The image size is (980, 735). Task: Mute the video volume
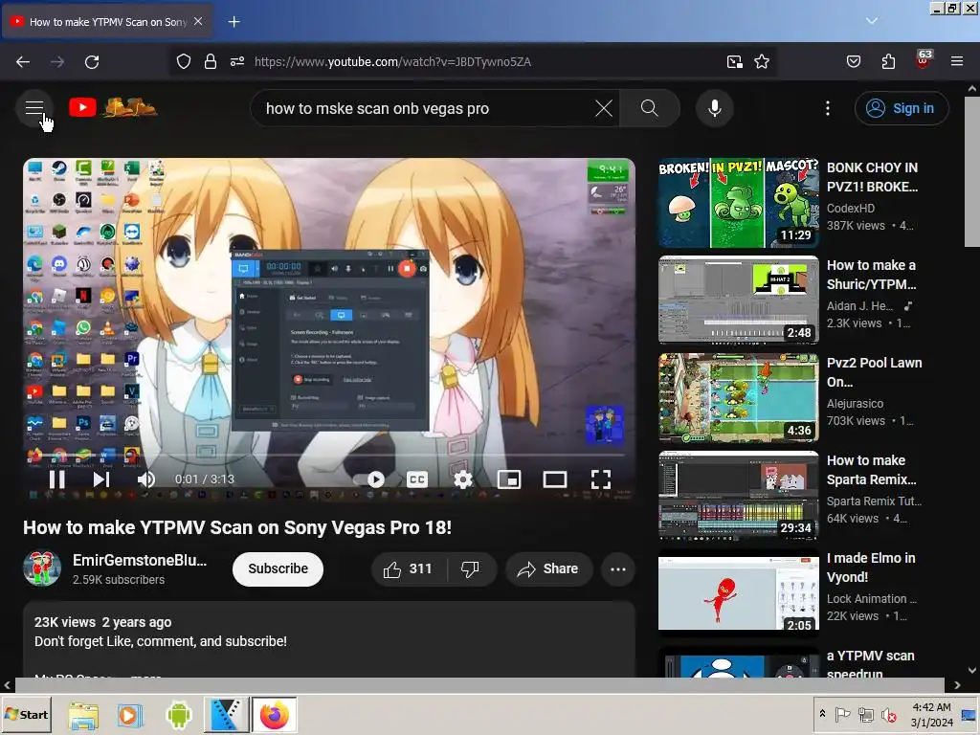146,479
